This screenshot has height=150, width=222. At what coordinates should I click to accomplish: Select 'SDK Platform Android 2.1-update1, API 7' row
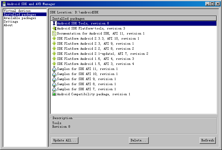coord(133,54)
